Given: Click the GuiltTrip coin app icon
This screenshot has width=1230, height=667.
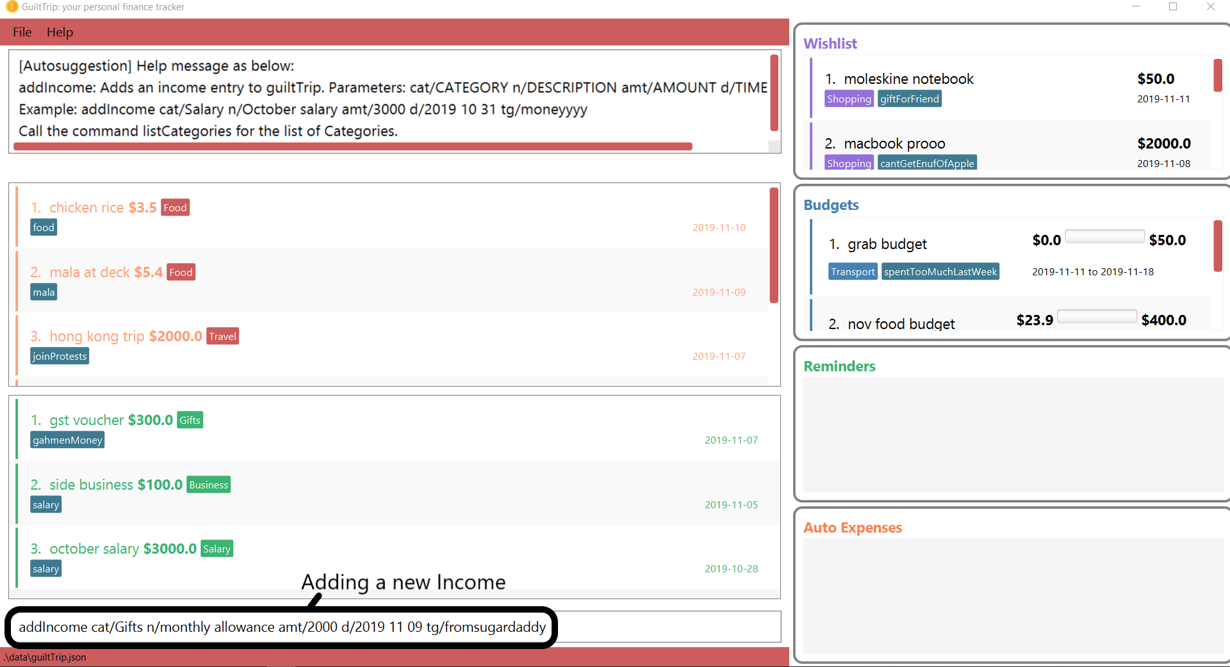Looking at the screenshot, I should click(12, 7).
